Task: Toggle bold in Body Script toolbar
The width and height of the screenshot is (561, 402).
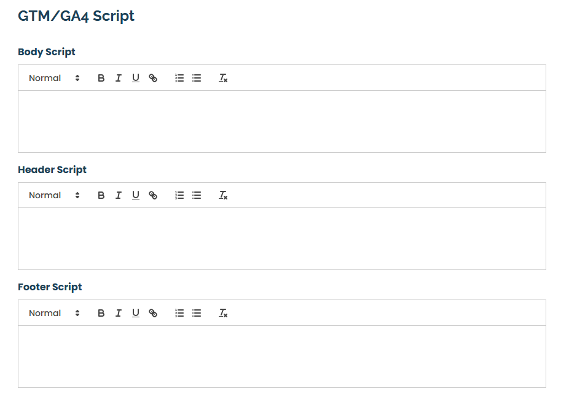Action: click(101, 78)
